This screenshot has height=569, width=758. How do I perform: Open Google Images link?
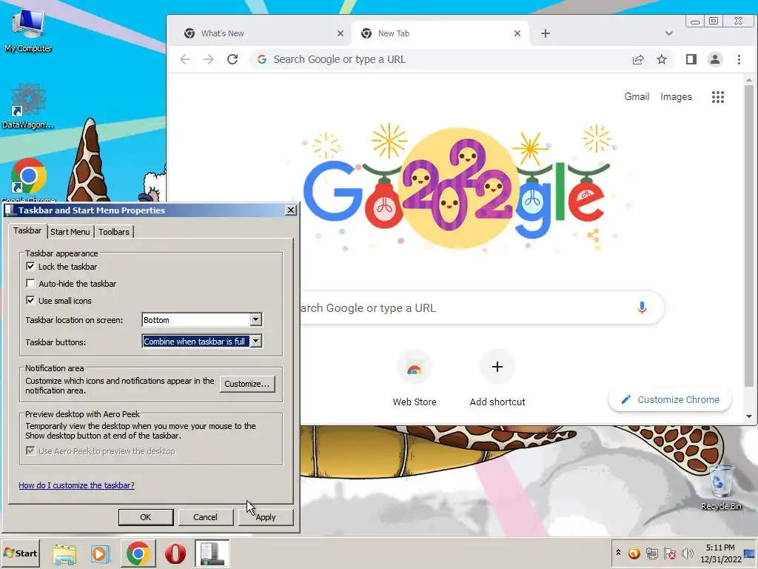click(x=676, y=97)
